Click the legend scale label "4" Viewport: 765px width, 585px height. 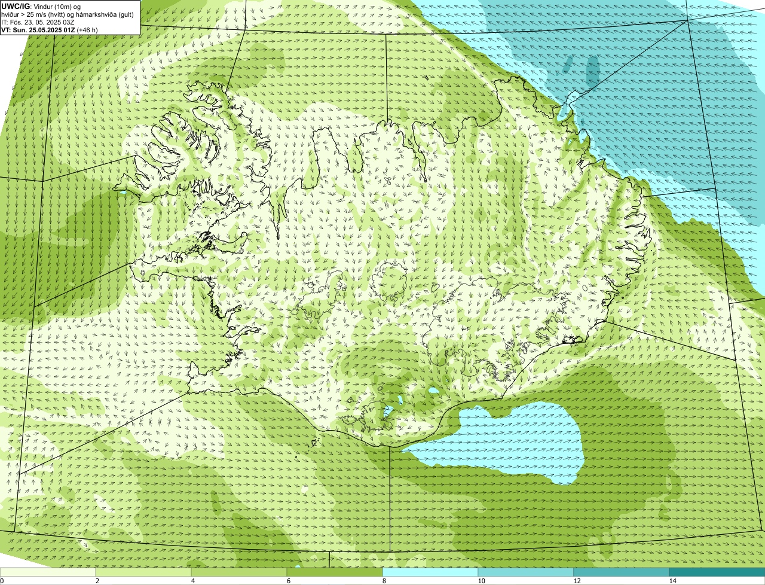[192, 581]
